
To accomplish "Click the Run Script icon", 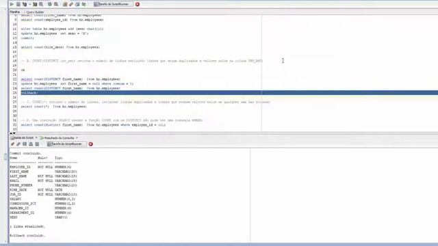I will (18, 4).
